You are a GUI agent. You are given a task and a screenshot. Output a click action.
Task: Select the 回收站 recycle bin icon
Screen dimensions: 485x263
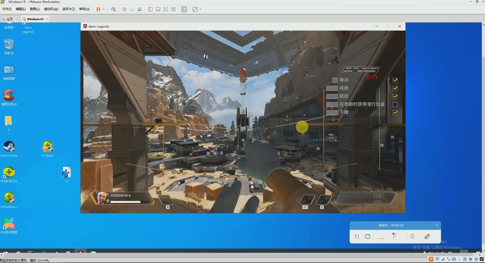click(9, 47)
